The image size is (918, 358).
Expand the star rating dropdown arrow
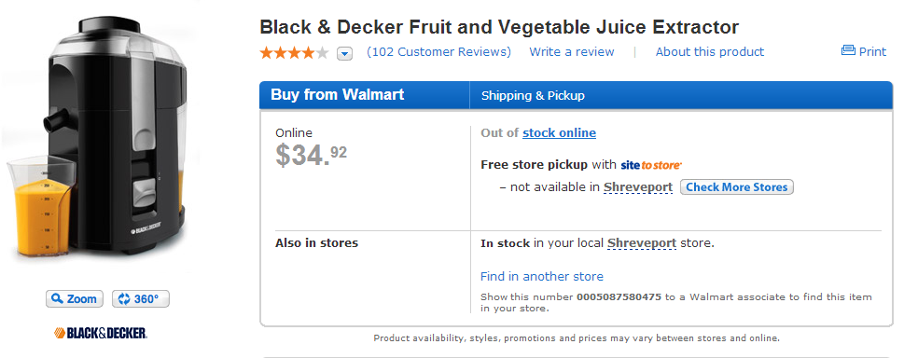coord(345,54)
